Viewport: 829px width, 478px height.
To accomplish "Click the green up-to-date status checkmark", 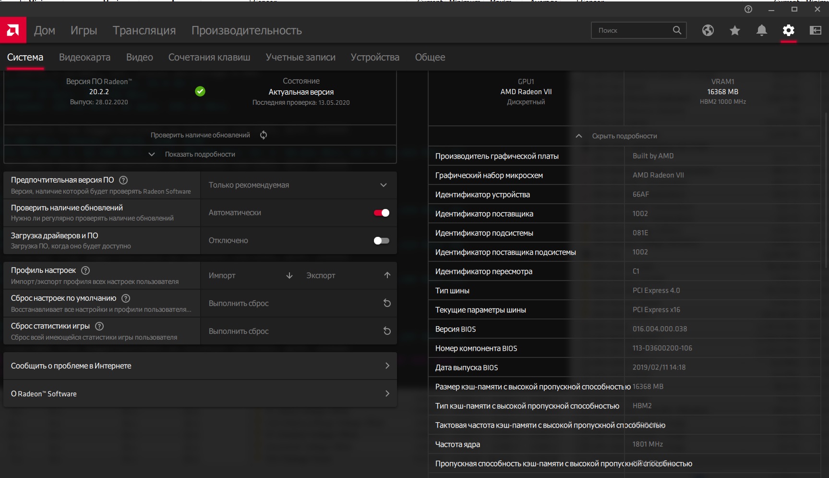I will [x=200, y=91].
